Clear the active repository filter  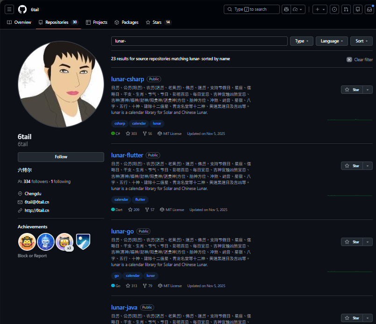(x=360, y=60)
